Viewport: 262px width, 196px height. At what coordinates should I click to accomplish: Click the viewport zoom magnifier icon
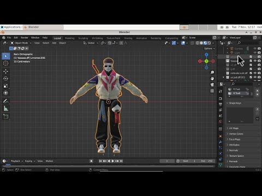click(212, 72)
